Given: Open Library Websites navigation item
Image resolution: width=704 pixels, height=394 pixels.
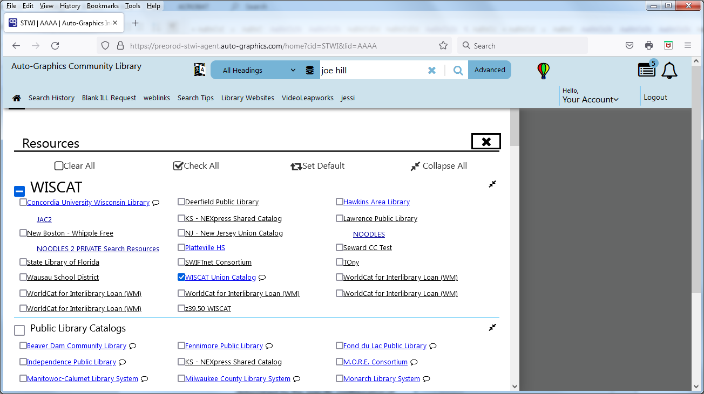Looking at the screenshot, I should point(248,98).
